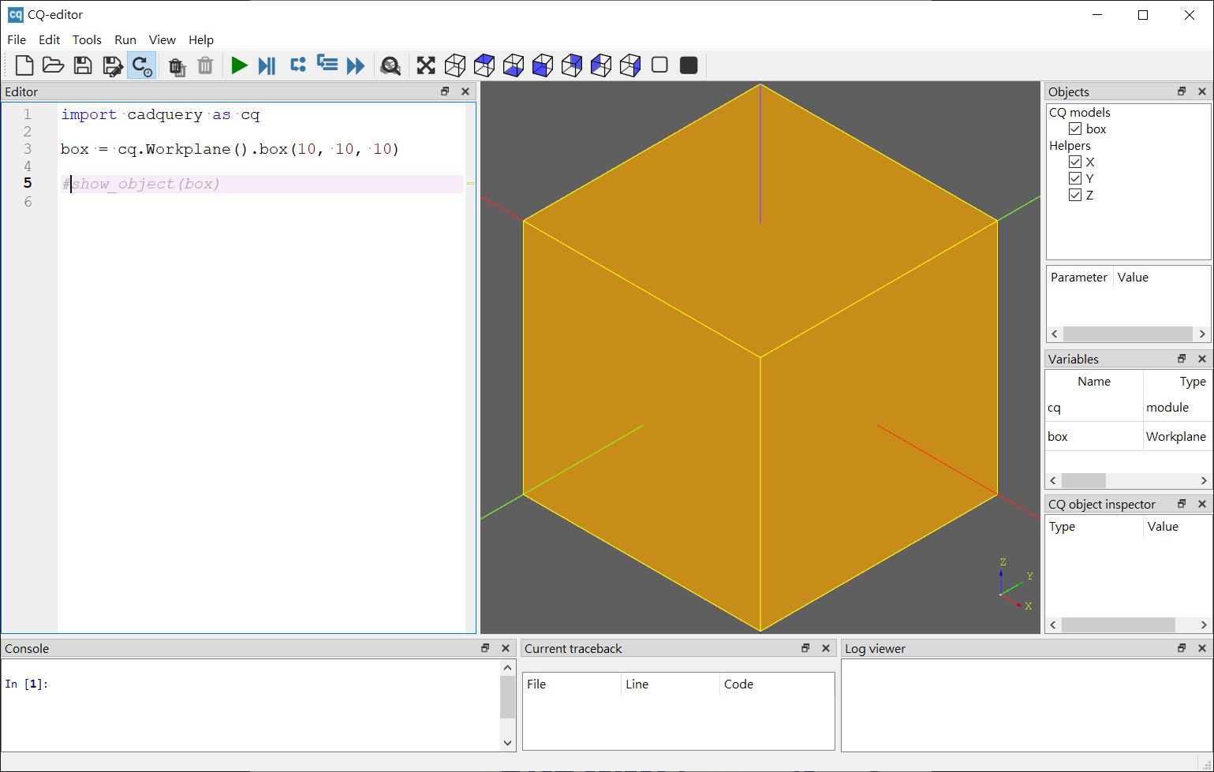The image size is (1214, 772).
Task: Close the Log viewer panel
Action: click(x=1202, y=648)
